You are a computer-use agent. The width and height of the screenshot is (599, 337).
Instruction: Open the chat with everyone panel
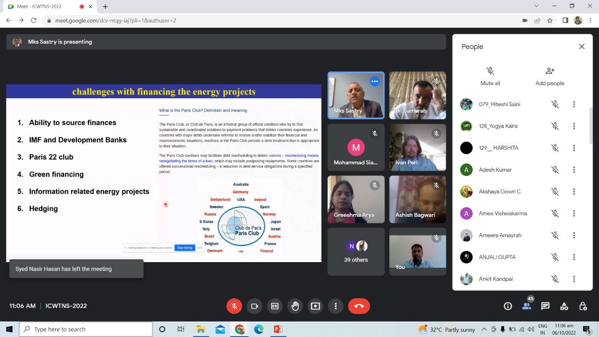(545, 306)
